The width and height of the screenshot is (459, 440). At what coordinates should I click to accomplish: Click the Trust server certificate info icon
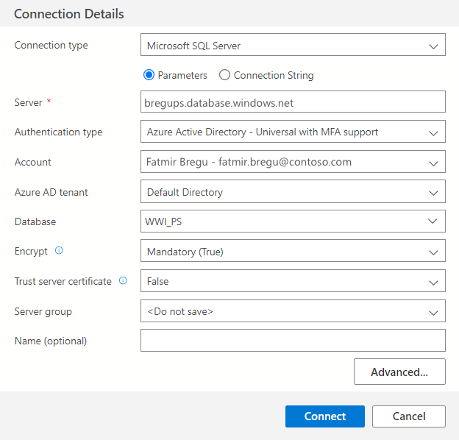click(x=123, y=281)
